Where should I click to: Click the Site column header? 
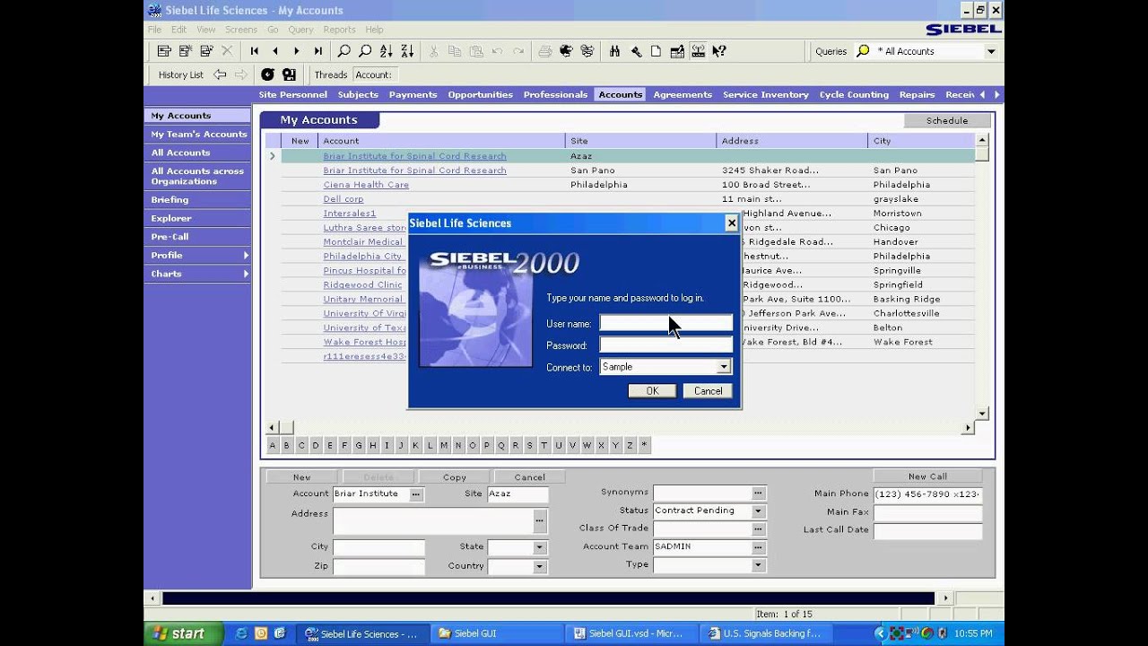(640, 141)
